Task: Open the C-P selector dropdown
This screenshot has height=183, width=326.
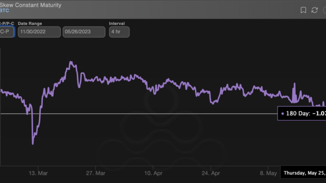Action: tap(7, 32)
